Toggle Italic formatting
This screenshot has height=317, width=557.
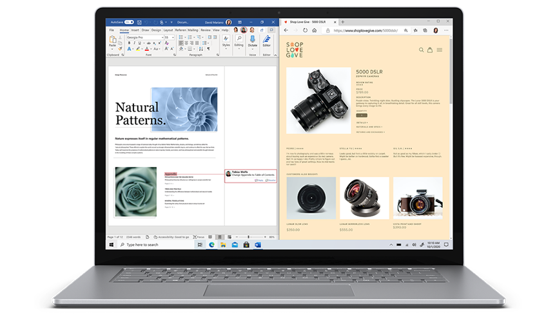pyautogui.click(x=134, y=43)
